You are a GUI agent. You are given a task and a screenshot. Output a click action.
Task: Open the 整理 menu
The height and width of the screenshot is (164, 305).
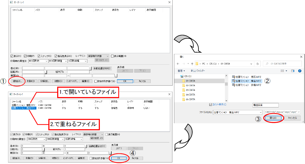(181, 71)
